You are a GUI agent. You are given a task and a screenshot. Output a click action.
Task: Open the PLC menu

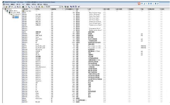23,4
